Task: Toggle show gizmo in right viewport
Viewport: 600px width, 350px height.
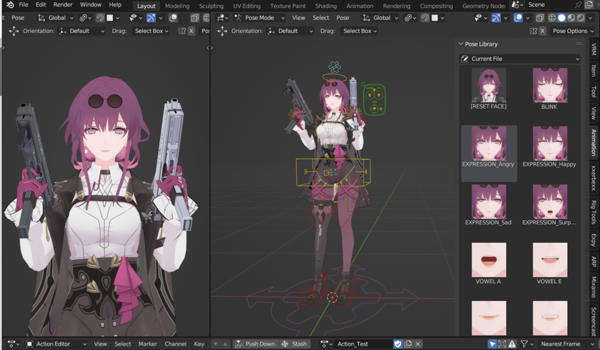Action: 496,17
